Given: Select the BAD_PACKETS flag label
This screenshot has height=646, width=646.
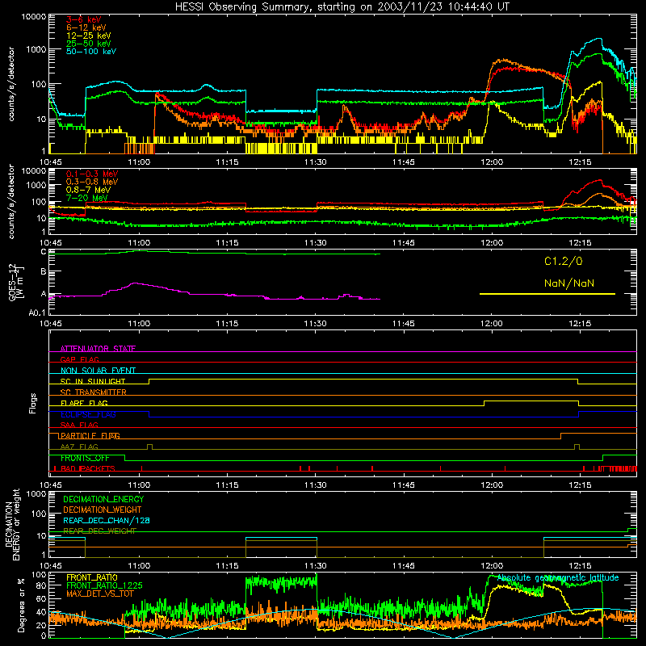Looking at the screenshot, I should pos(88,468).
